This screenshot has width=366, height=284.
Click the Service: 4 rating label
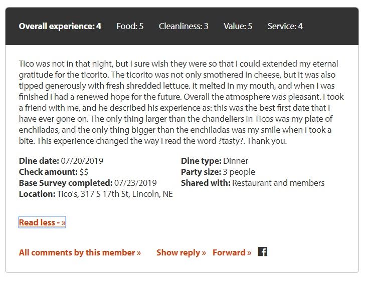tap(285, 26)
